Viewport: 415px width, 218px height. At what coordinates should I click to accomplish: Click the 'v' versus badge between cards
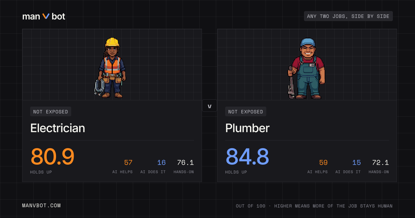coord(210,106)
